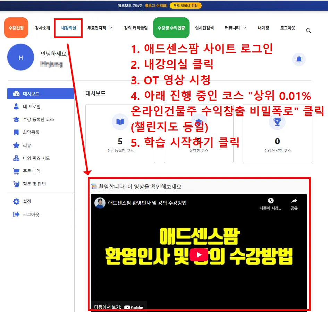Screen dimensions: 328x312
Task: Click the YouTube share arrow icon
Action: pos(294,201)
